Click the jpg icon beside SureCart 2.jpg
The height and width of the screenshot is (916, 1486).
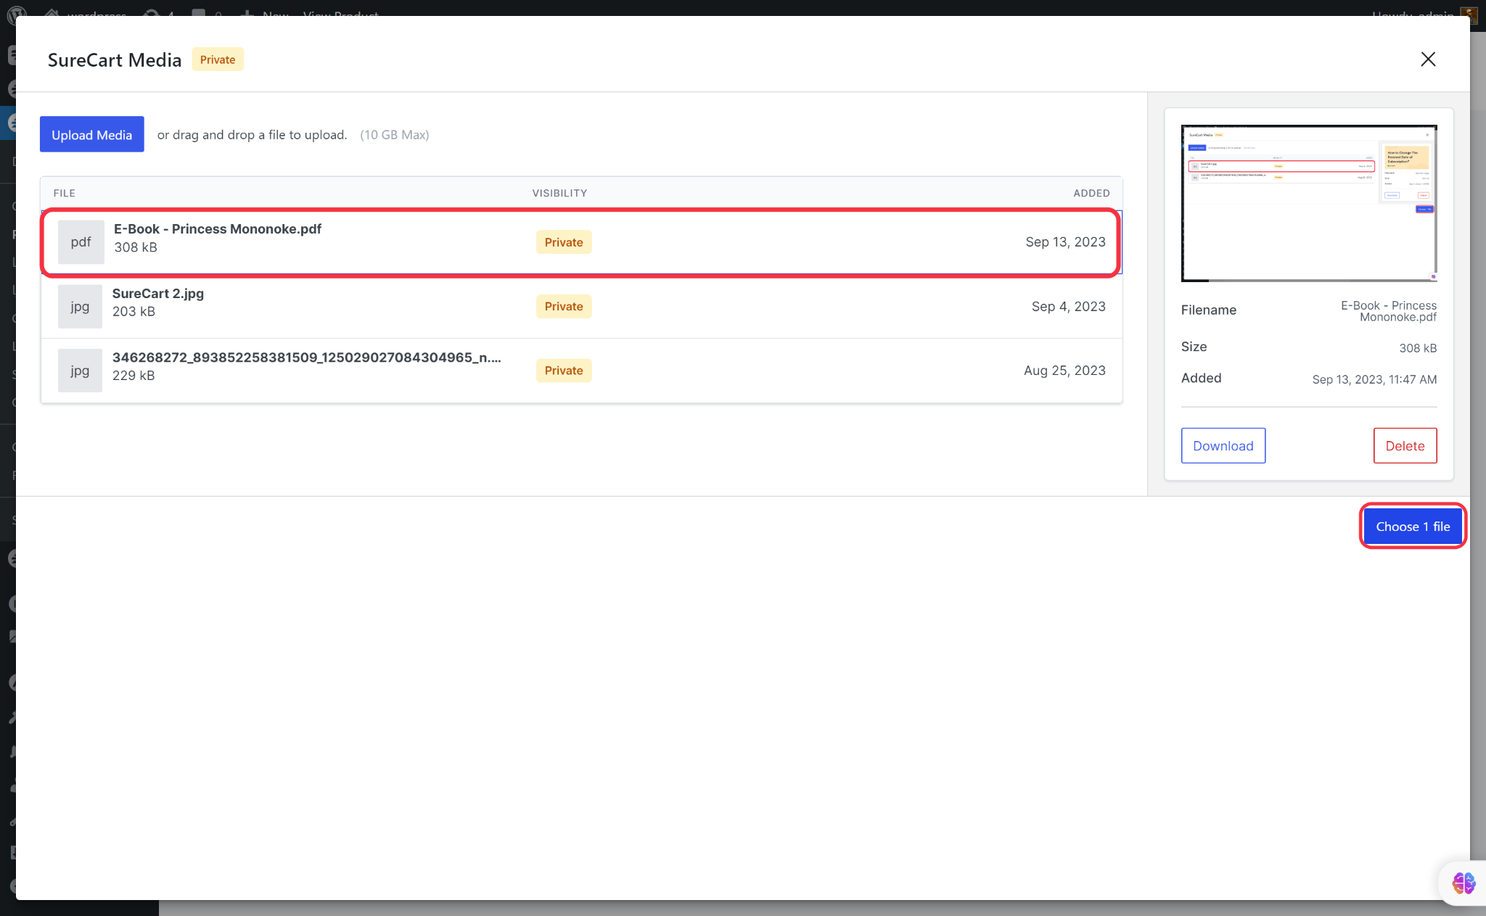(x=80, y=306)
